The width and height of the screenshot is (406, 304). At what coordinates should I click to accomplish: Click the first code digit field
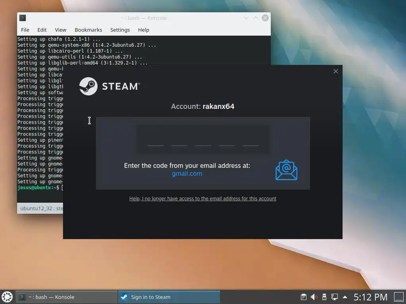coord(155,140)
